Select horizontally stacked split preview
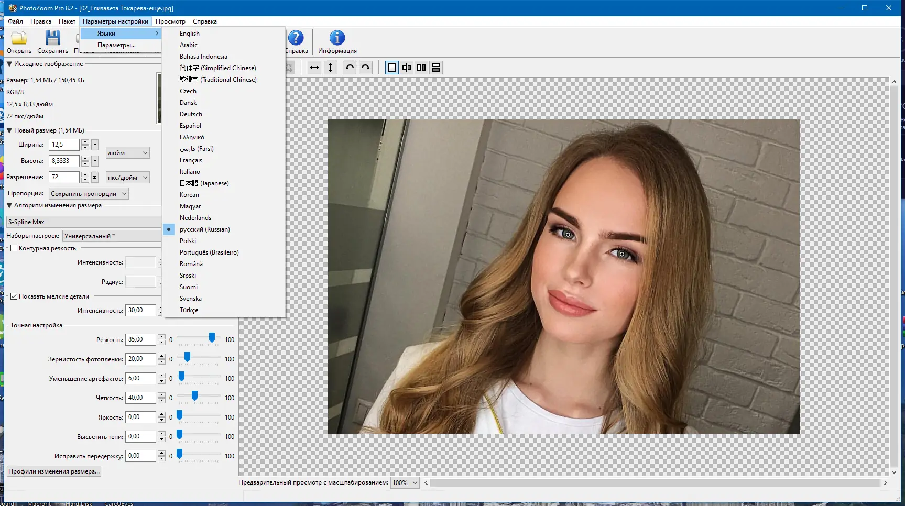The width and height of the screenshot is (905, 506). click(436, 68)
